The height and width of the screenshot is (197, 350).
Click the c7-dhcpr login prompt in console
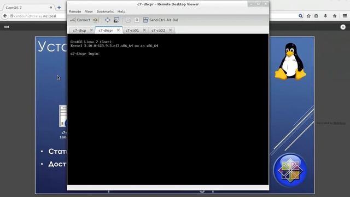[x=85, y=54]
